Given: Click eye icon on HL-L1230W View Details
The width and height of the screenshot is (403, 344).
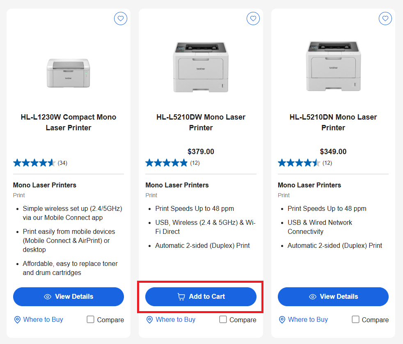Looking at the screenshot, I should tap(48, 297).
